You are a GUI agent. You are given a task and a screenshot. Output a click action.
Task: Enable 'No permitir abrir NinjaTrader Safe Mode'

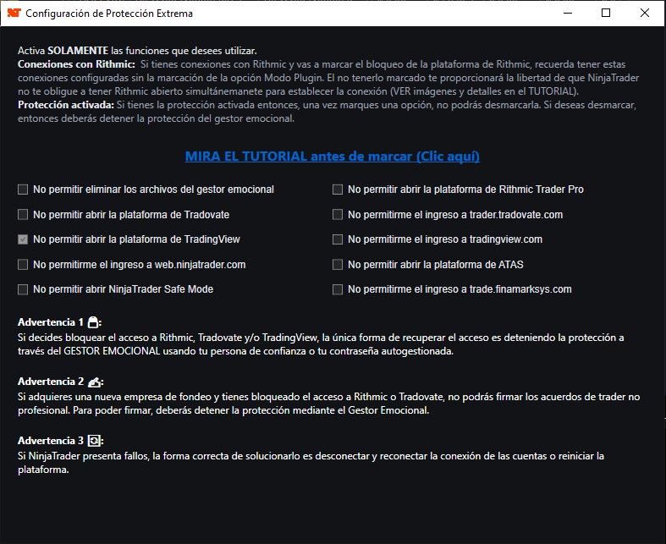(23, 289)
